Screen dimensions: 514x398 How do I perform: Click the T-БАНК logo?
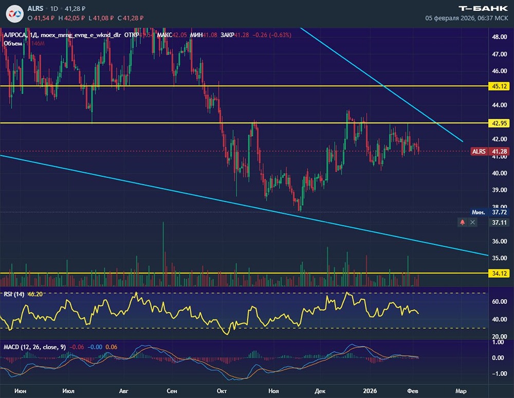[x=483, y=8]
